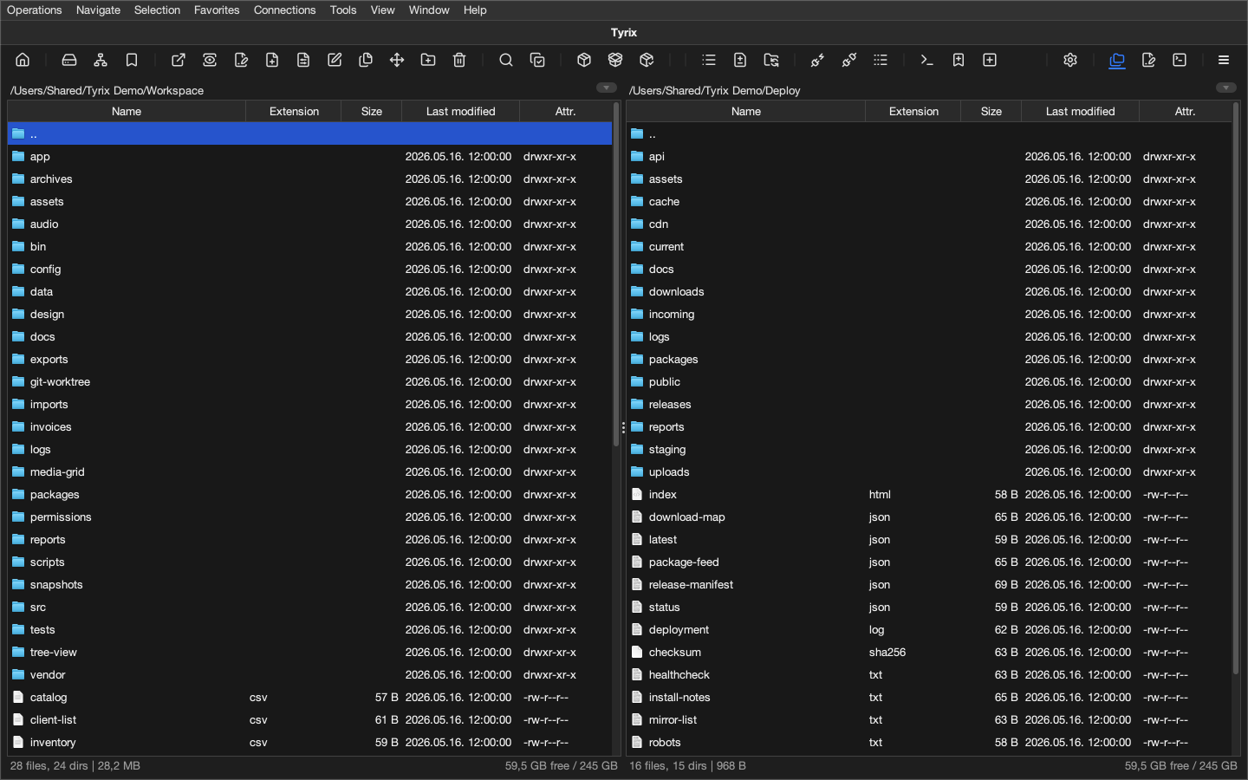Click the quick view eye icon

pos(210,60)
